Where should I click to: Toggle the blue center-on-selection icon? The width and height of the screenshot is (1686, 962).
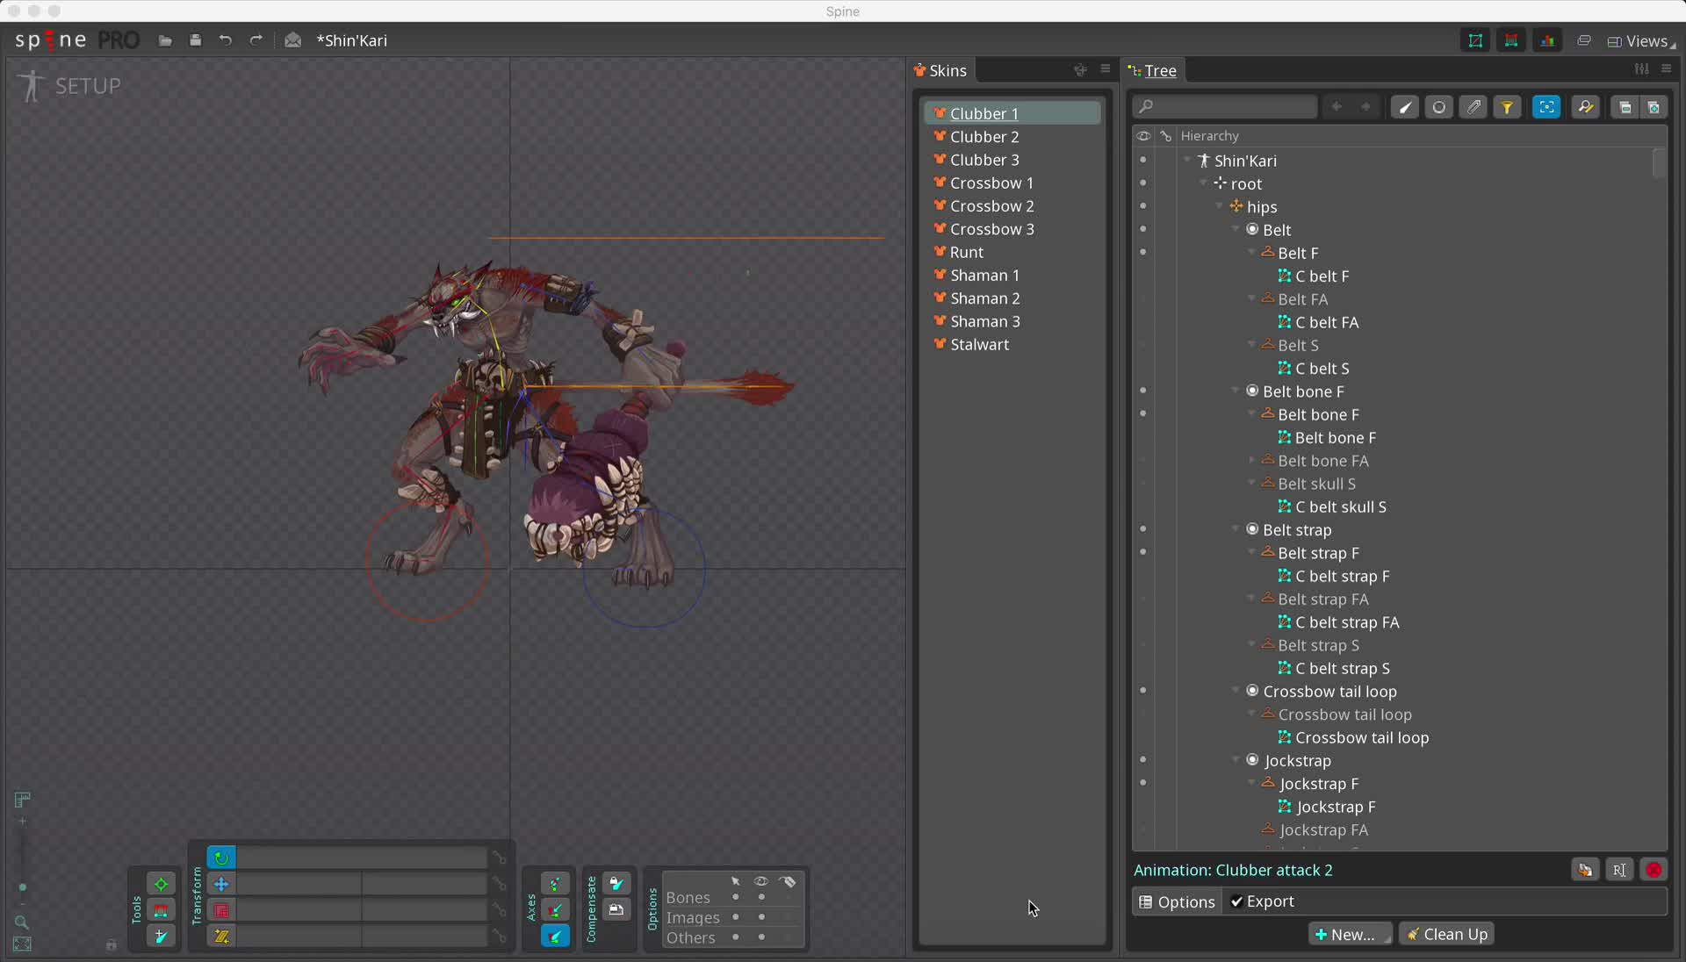1546,107
